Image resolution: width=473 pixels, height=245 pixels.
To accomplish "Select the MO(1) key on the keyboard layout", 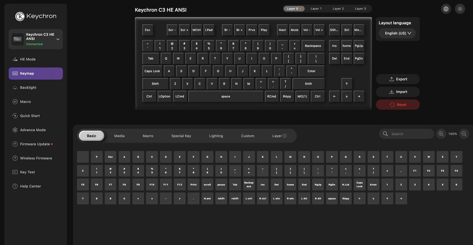I will tap(302, 96).
